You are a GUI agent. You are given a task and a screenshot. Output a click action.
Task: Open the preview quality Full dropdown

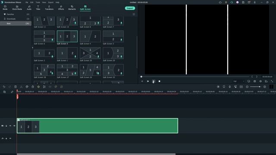[238, 81]
